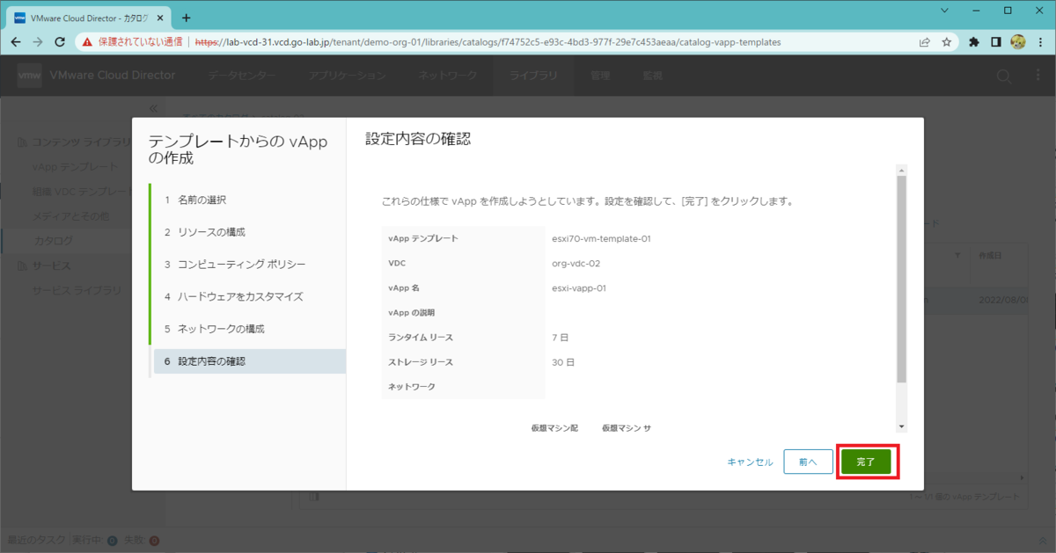Open サービス ライブラリ in sidebar
Image resolution: width=1056 pixels, height=553 pixels.
coord(77,290)
